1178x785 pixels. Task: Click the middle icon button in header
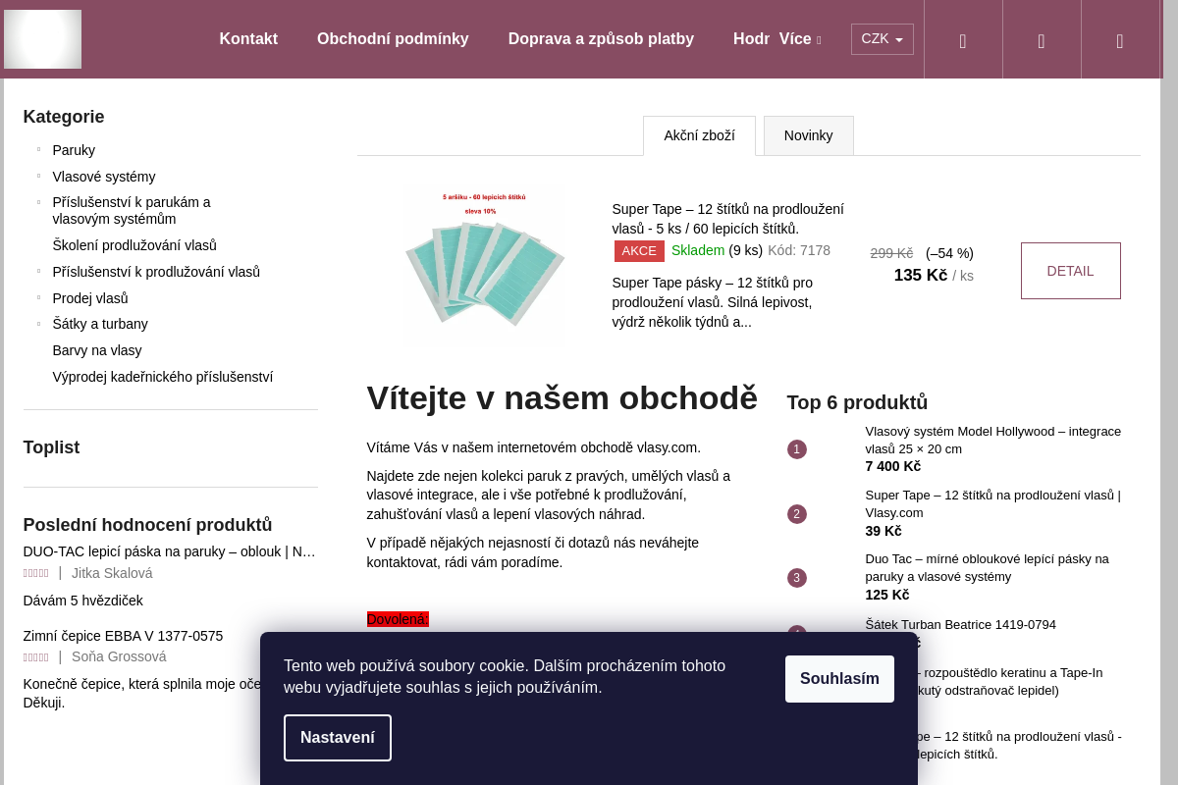click(1042, 40)
